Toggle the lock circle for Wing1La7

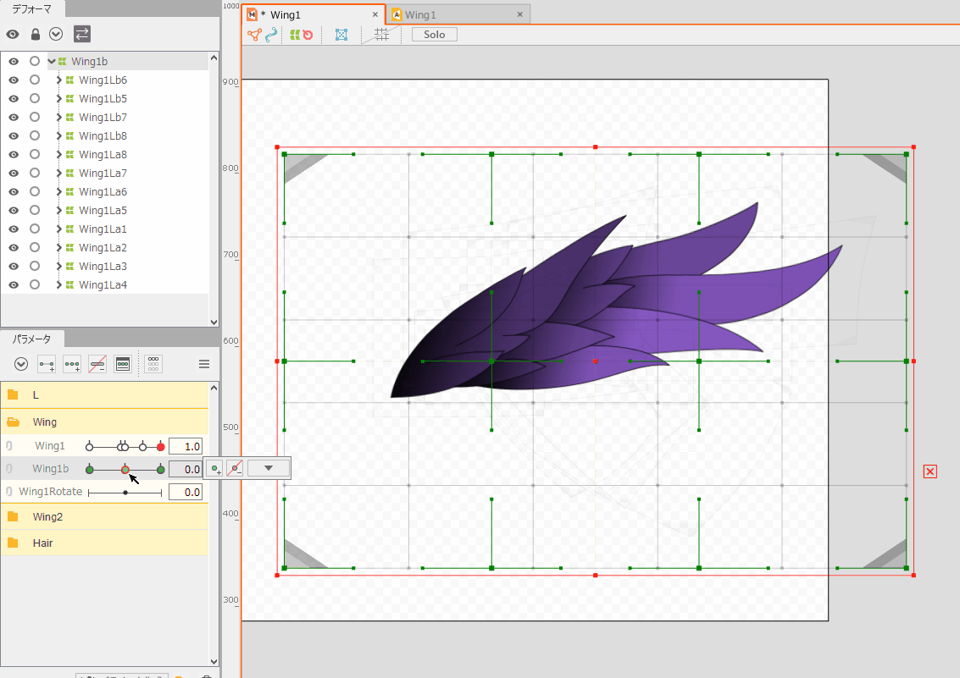[35, 173]
